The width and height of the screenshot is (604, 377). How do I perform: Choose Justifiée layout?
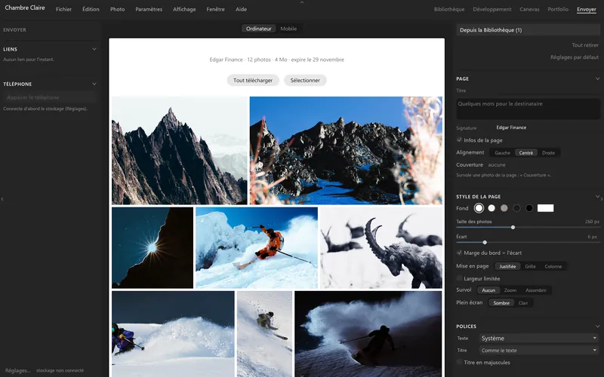pyautogui.click(x=507, y=266)
